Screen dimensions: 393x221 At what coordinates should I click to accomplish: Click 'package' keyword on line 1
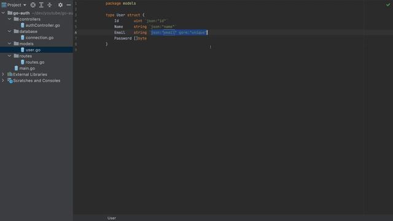(x=113, y=4)
